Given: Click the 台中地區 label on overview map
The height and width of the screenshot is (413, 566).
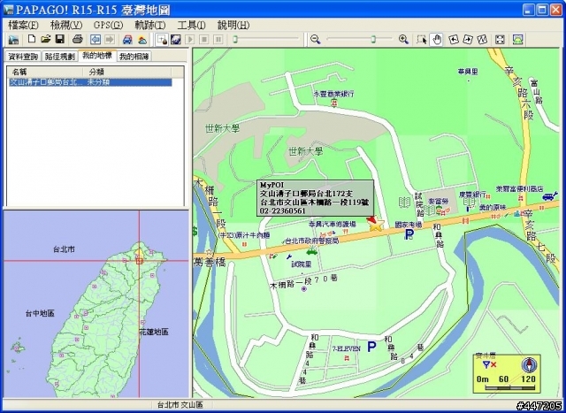Looking at the screenshot, I should (x=40, y=313).
